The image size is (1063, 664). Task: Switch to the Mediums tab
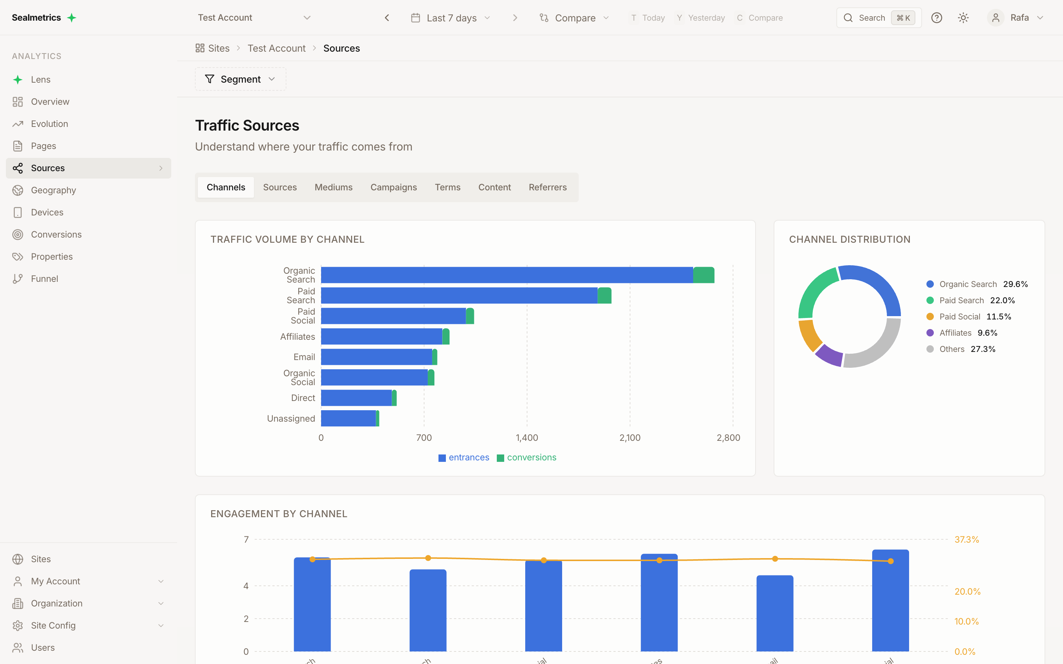(333, 187)
